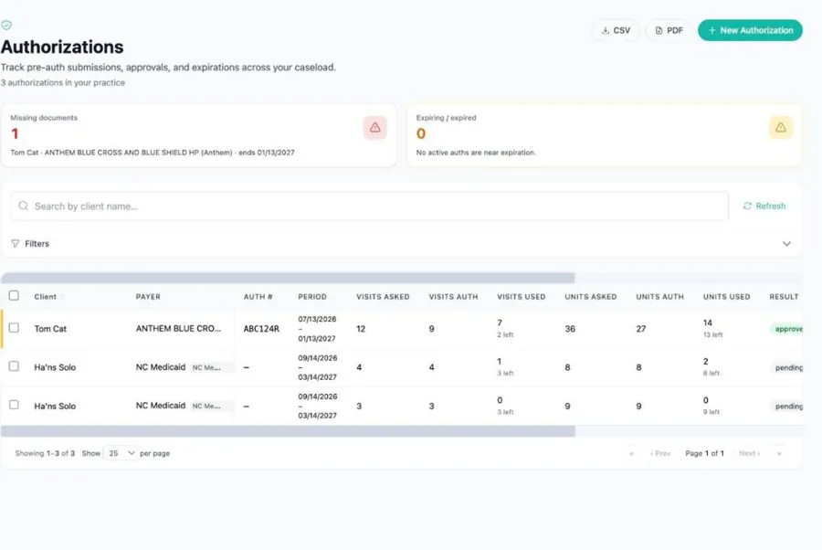The width and height of the screenshot is (822, 550).
Task: Select the Ha'ns Solo row with 3 visits asked
Action: tap(14, 406)
